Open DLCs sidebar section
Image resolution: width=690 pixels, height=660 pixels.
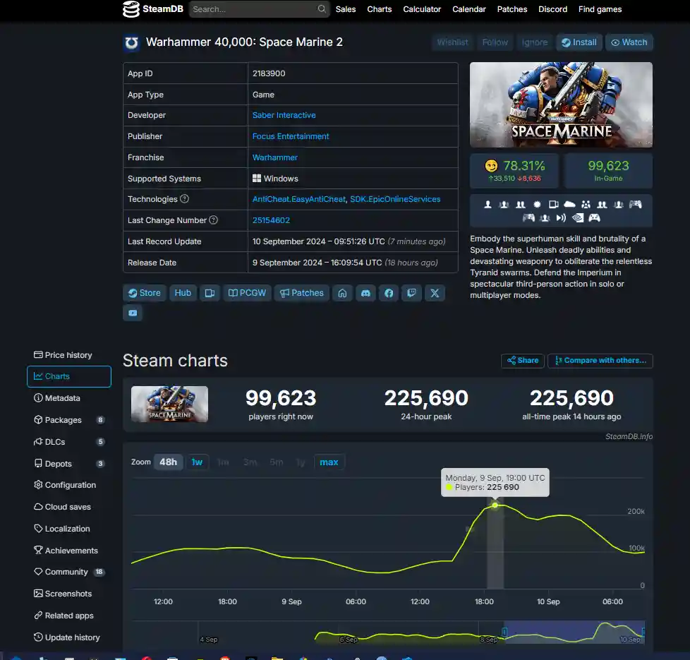point(69,442)
